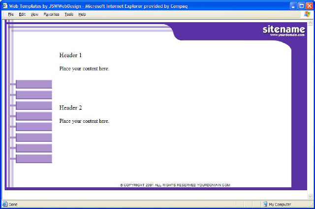Open the Tools menu

point(69,14)
